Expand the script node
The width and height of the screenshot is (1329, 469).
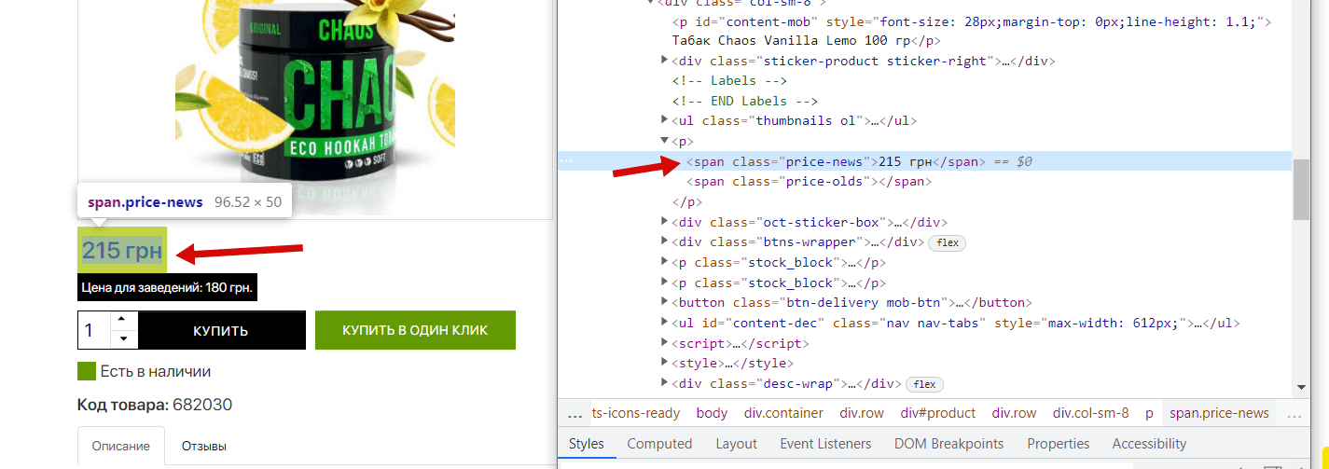point(665,343)
